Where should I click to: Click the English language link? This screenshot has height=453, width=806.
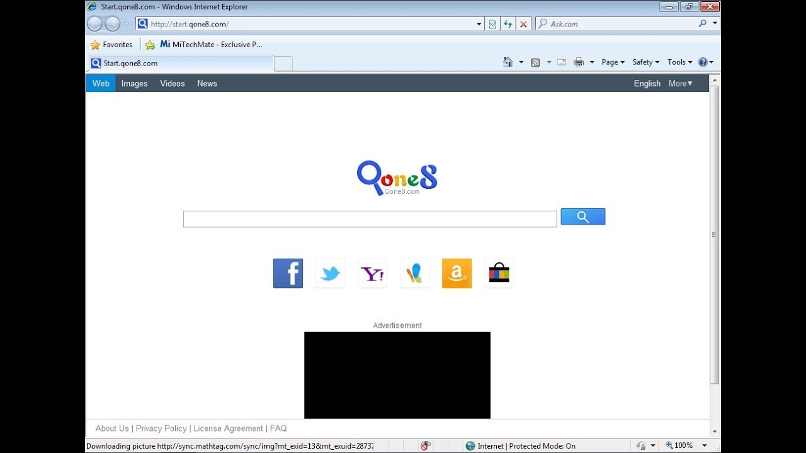[647, 84]
